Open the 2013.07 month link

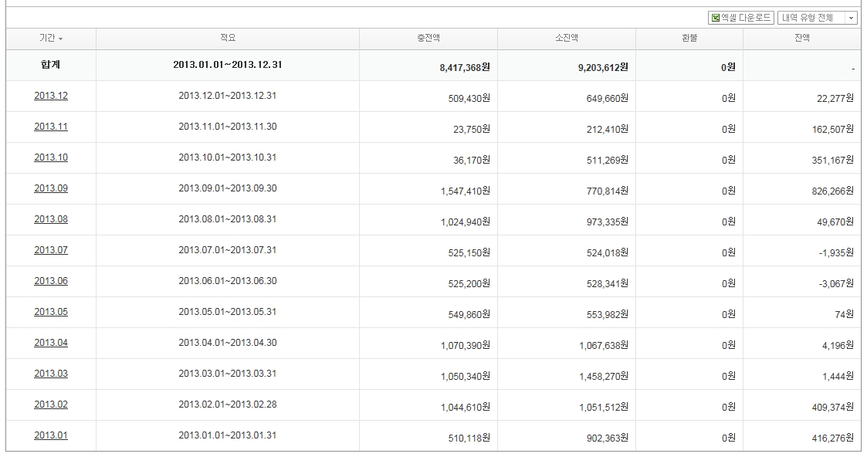pos(51,250)
